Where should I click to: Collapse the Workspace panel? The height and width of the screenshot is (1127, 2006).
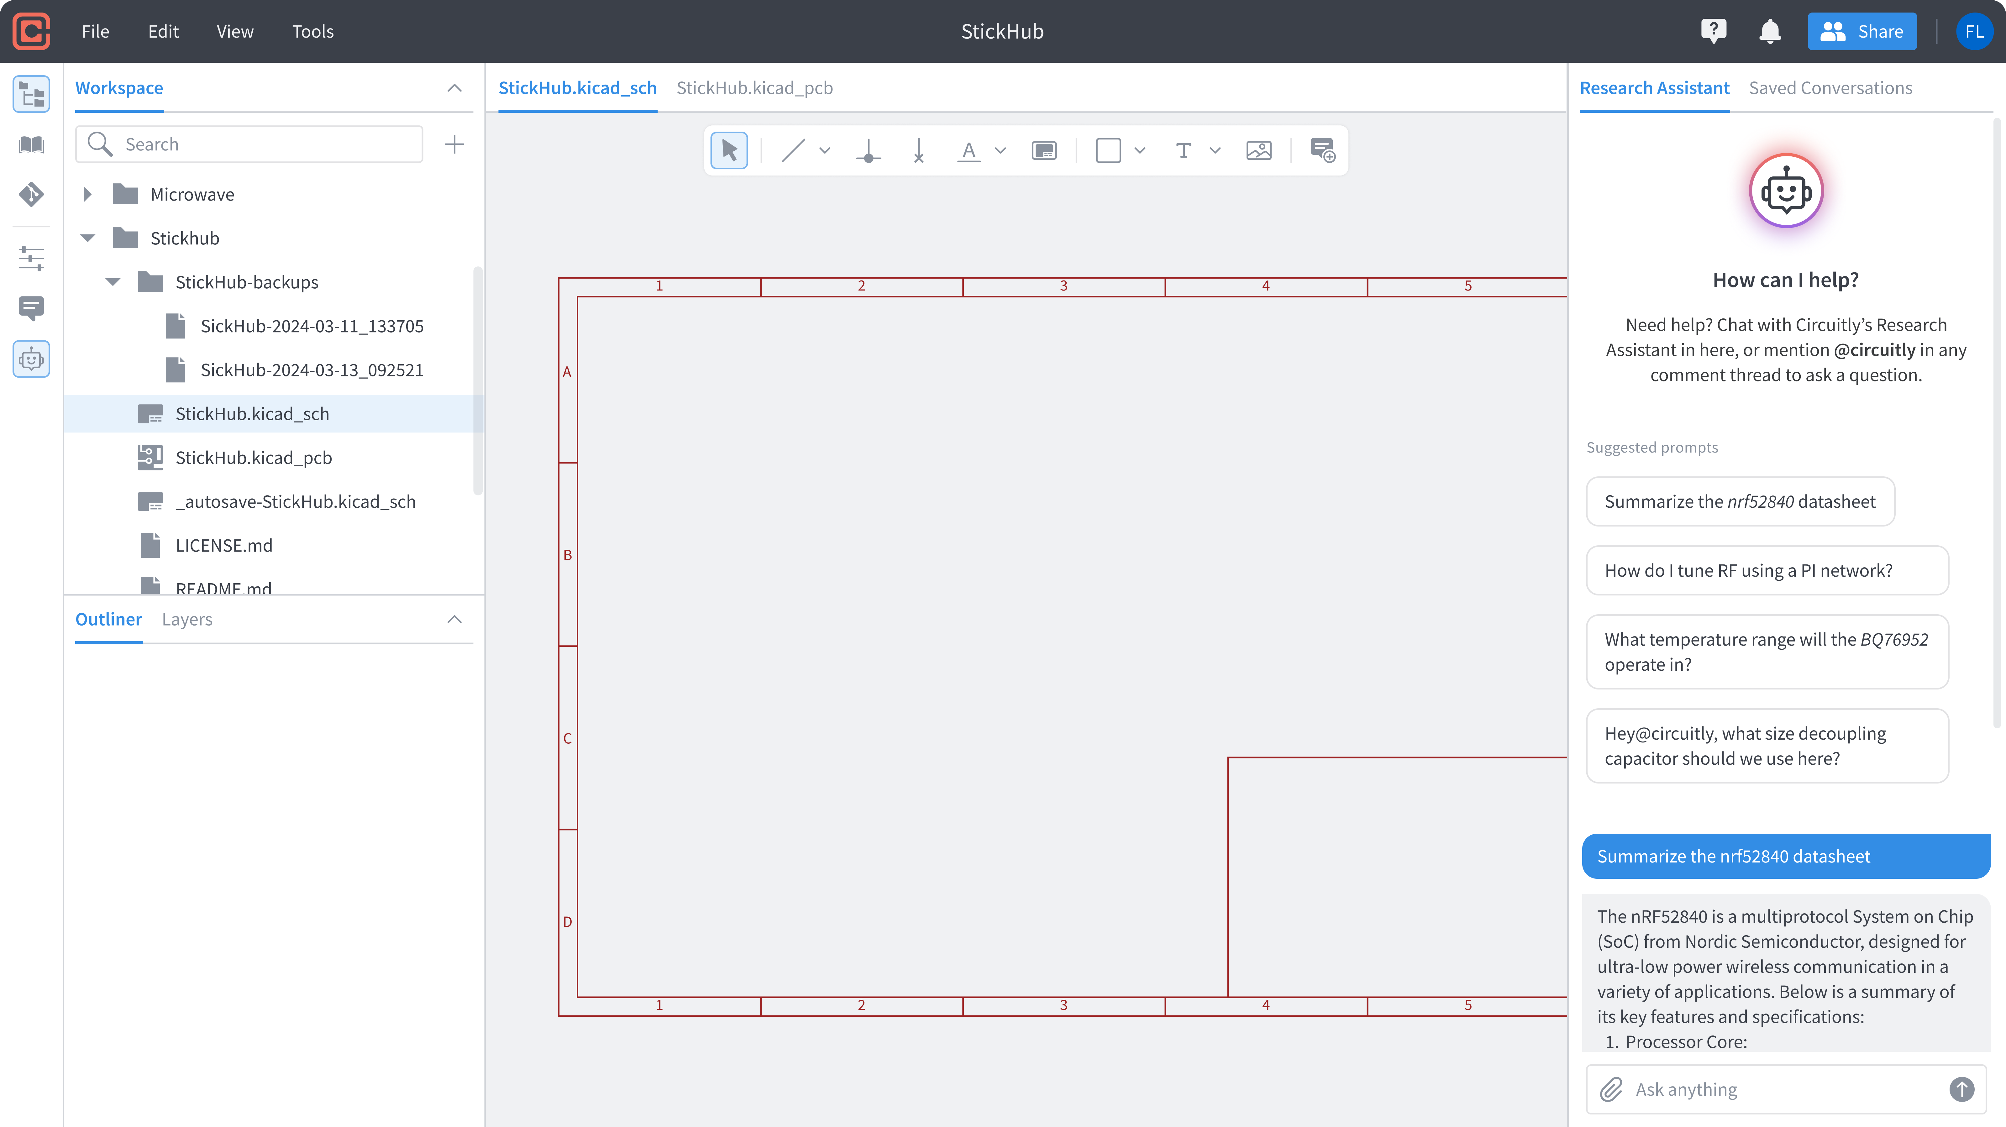pos(454,87)
